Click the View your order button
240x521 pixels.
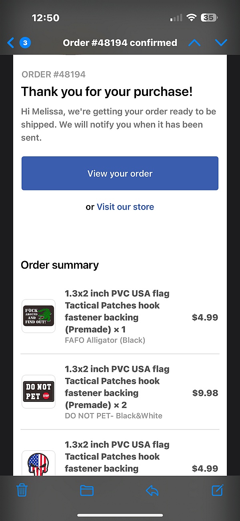(120, 173)
